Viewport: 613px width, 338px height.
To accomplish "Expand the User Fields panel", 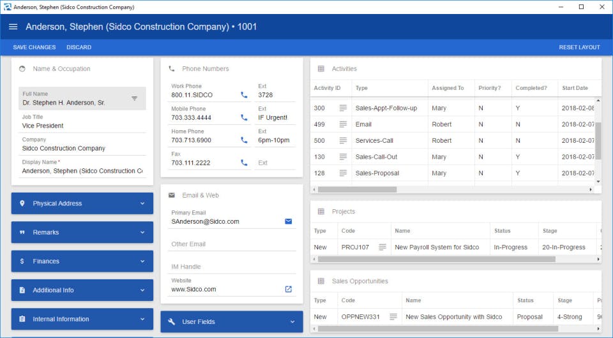I will point(232,322).
